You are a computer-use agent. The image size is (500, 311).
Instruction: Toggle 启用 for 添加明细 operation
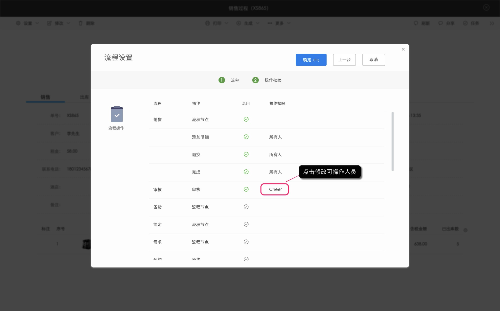246,137
